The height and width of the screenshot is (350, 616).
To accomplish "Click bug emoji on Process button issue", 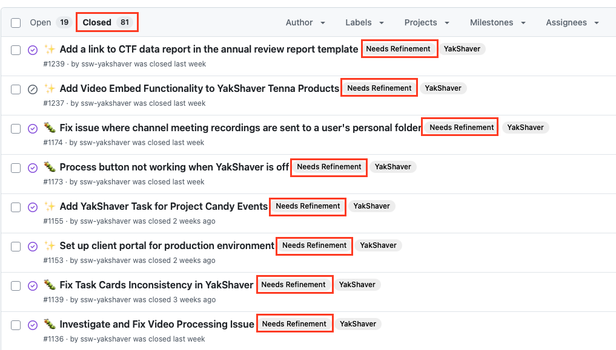I will [x=50, y=167].
